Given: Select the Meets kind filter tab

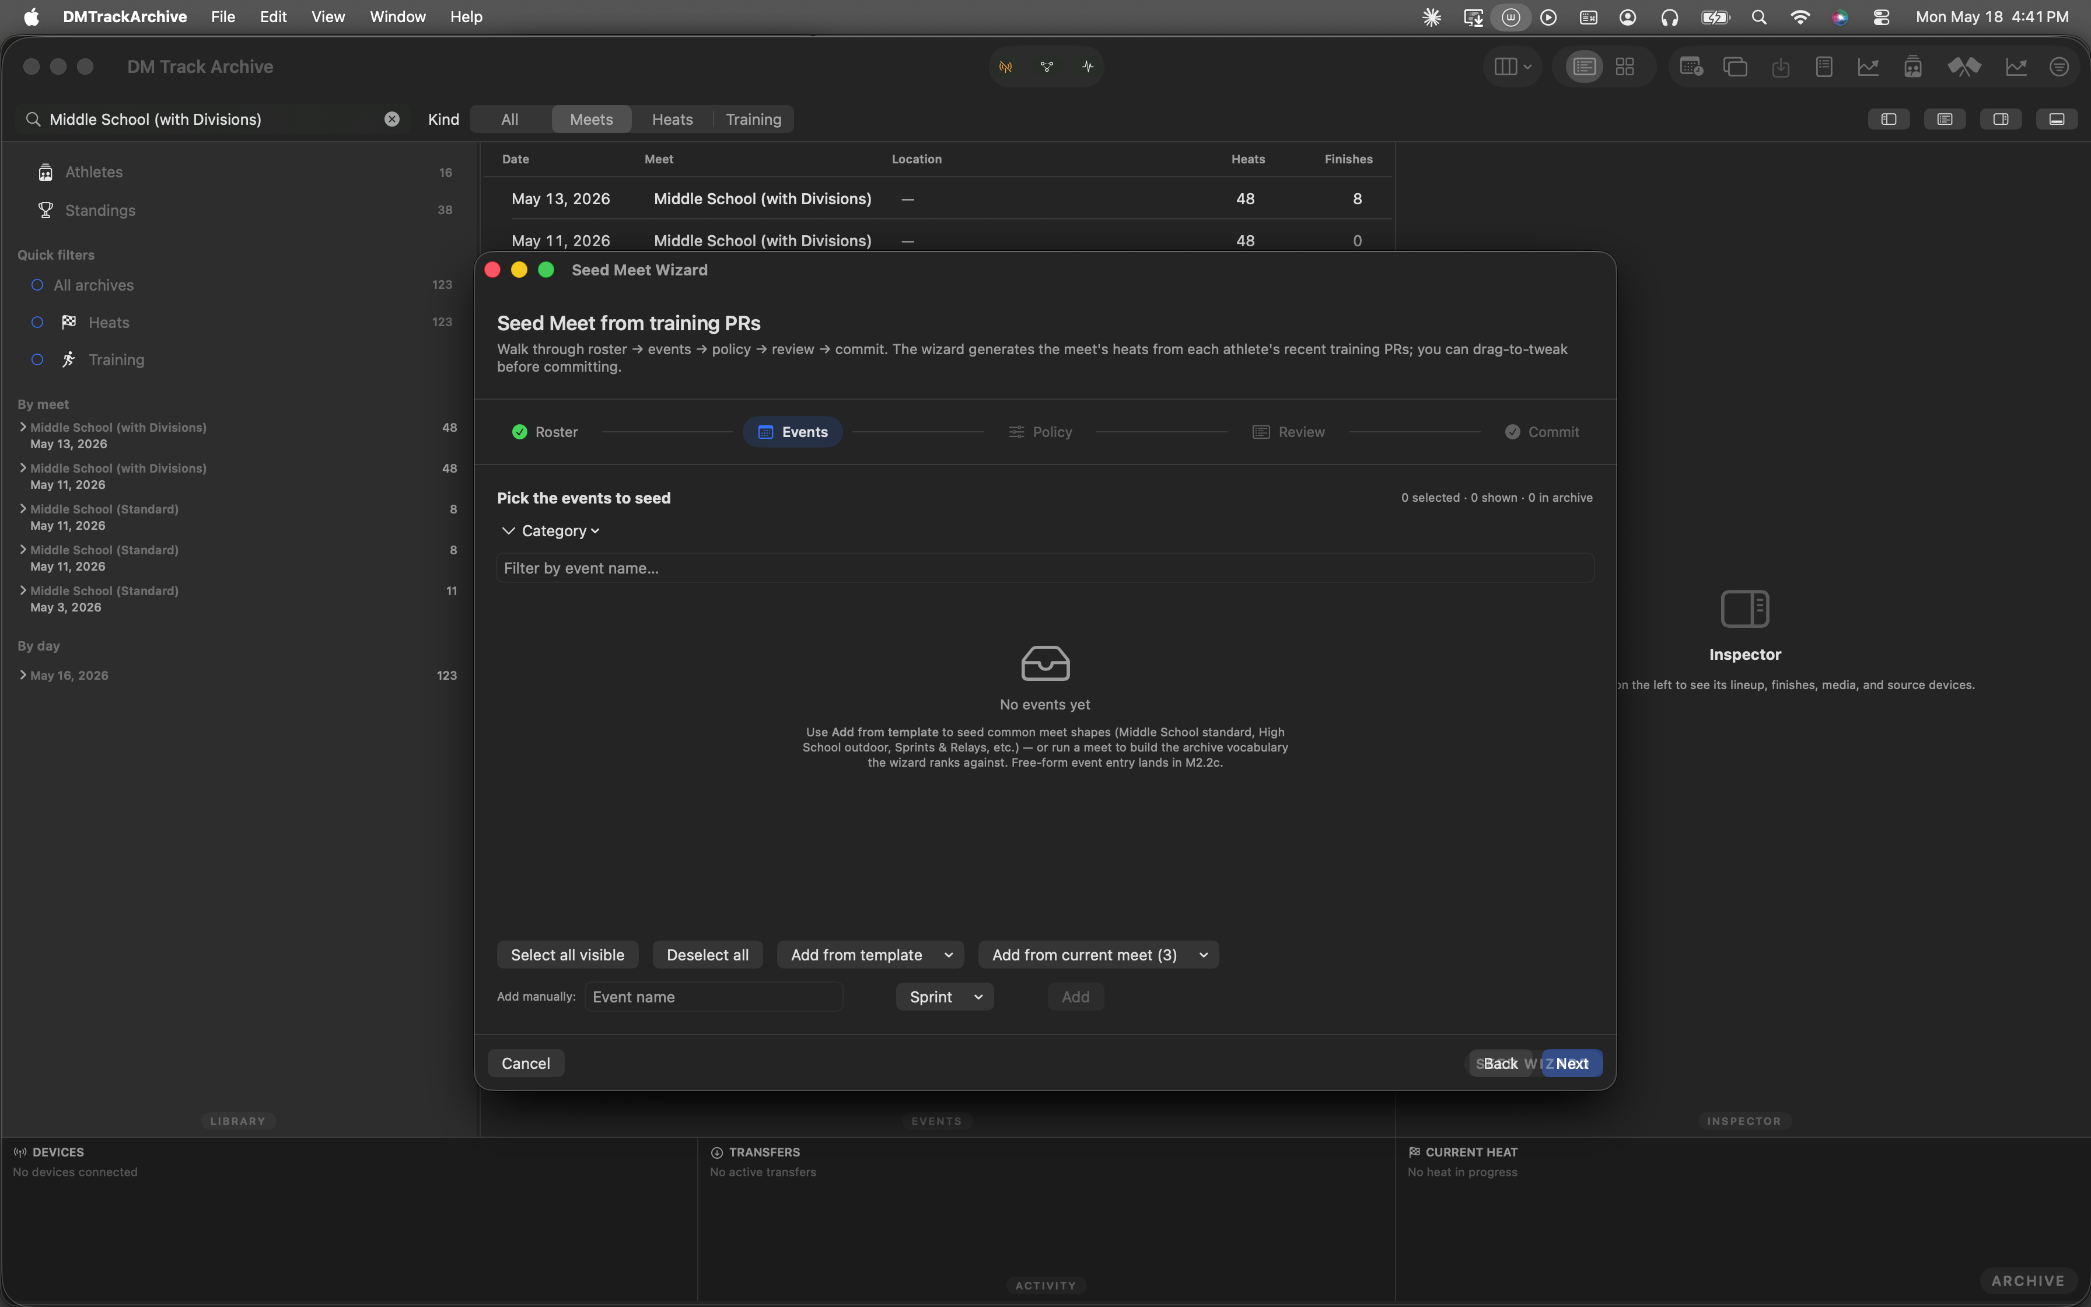Looking at the screenshot, I should 591,119.
